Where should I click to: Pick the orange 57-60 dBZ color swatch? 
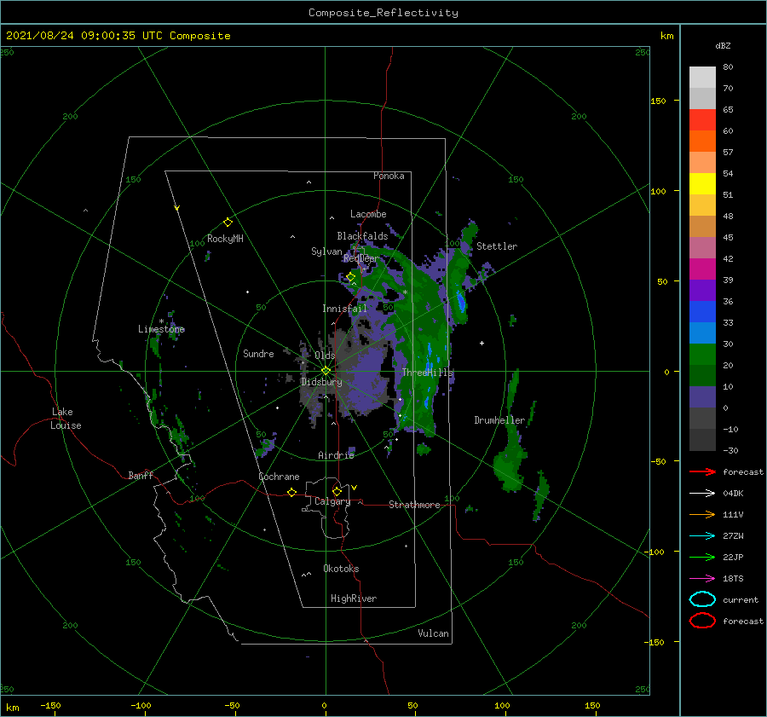click(702, 142)
